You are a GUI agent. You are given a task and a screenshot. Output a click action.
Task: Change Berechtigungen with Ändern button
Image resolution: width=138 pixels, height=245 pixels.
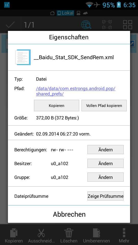pos(106,150)
